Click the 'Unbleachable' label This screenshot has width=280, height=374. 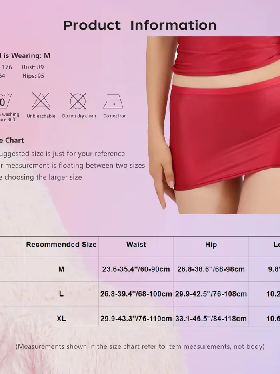[41, 116]
